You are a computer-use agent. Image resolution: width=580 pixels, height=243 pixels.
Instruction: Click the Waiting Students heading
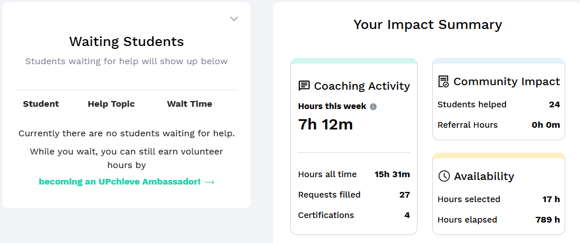click(126, 41)
